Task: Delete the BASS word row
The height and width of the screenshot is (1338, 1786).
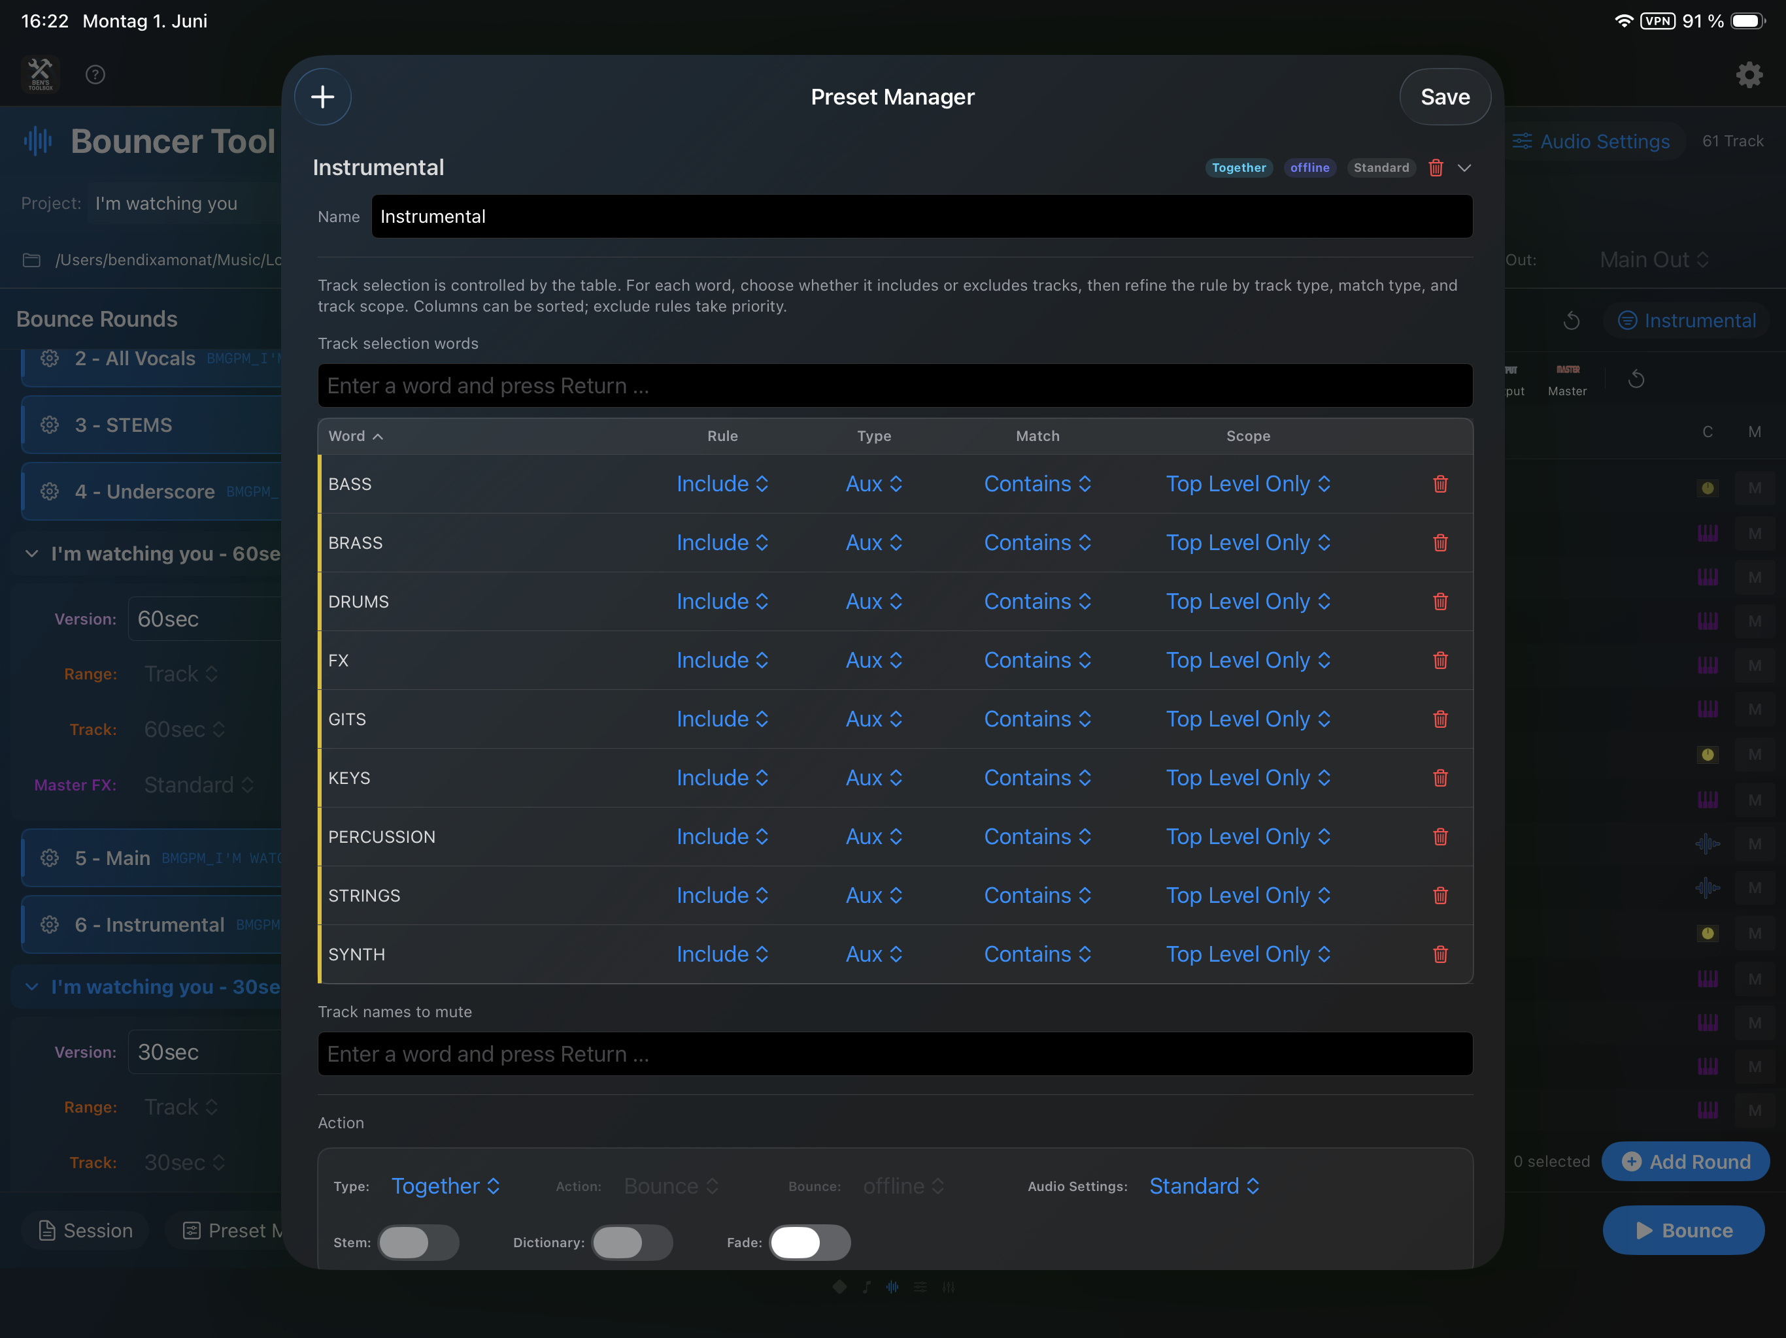Action: point(1440,484)
